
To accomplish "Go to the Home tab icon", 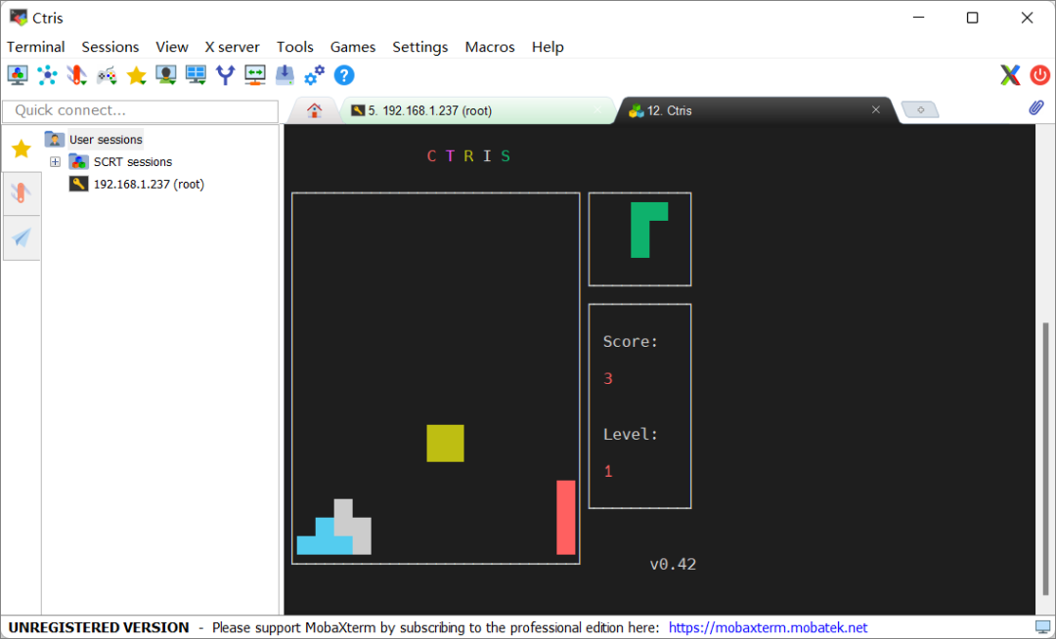I will click(x=315, y=110).
